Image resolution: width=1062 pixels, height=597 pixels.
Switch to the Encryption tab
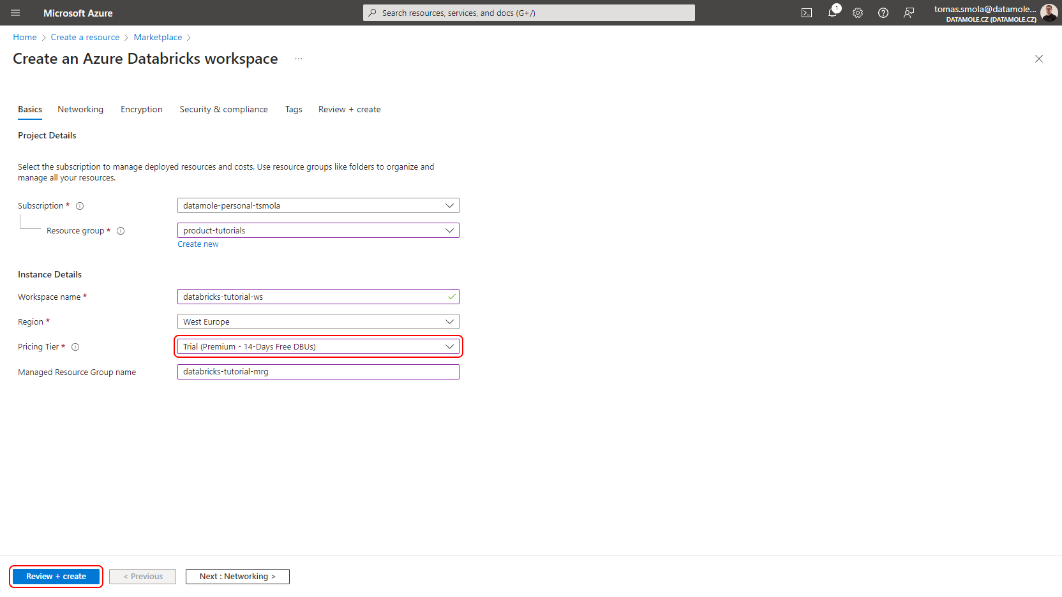point(142,109)
